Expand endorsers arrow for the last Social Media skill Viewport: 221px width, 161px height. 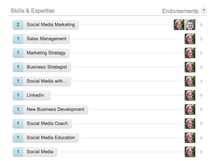[x=202, y=152]
